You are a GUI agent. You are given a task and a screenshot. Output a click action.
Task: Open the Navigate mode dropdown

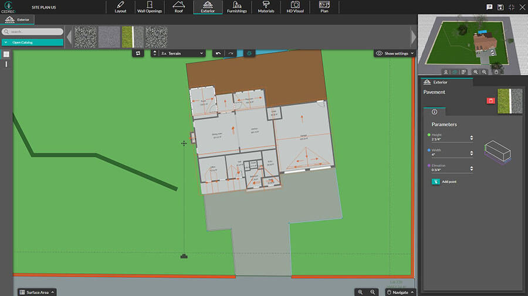point(401,292)
